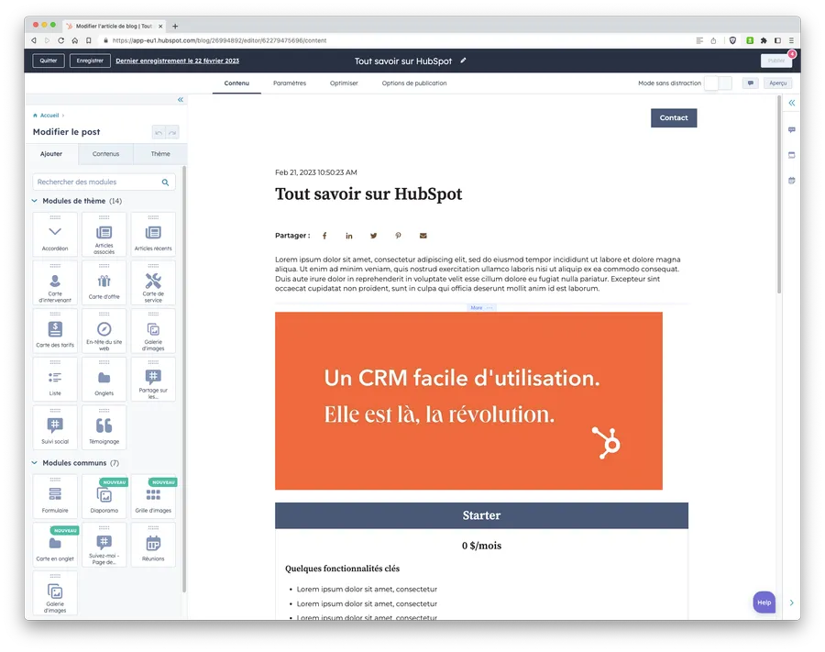The height and width of the screenshot is (652, 825).
Task: Click the Enregistrer button
Action: [90, 61]
